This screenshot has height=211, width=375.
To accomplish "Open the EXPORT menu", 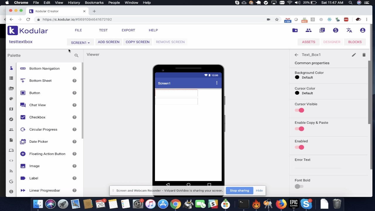I will pyautogui.click(x=128, y=30).
